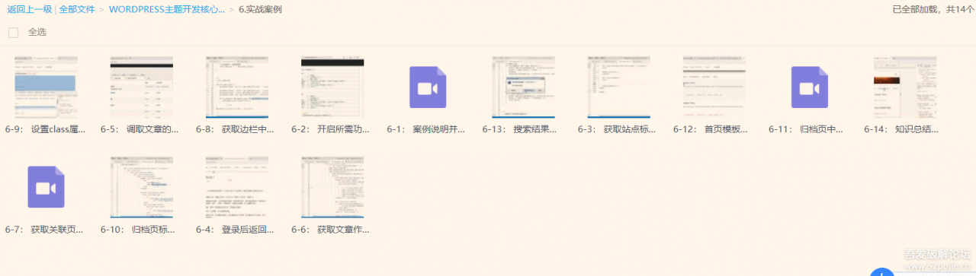976x276 pixels.
Task: Select file name 6-14: 知识总结...
Action: 901,129
